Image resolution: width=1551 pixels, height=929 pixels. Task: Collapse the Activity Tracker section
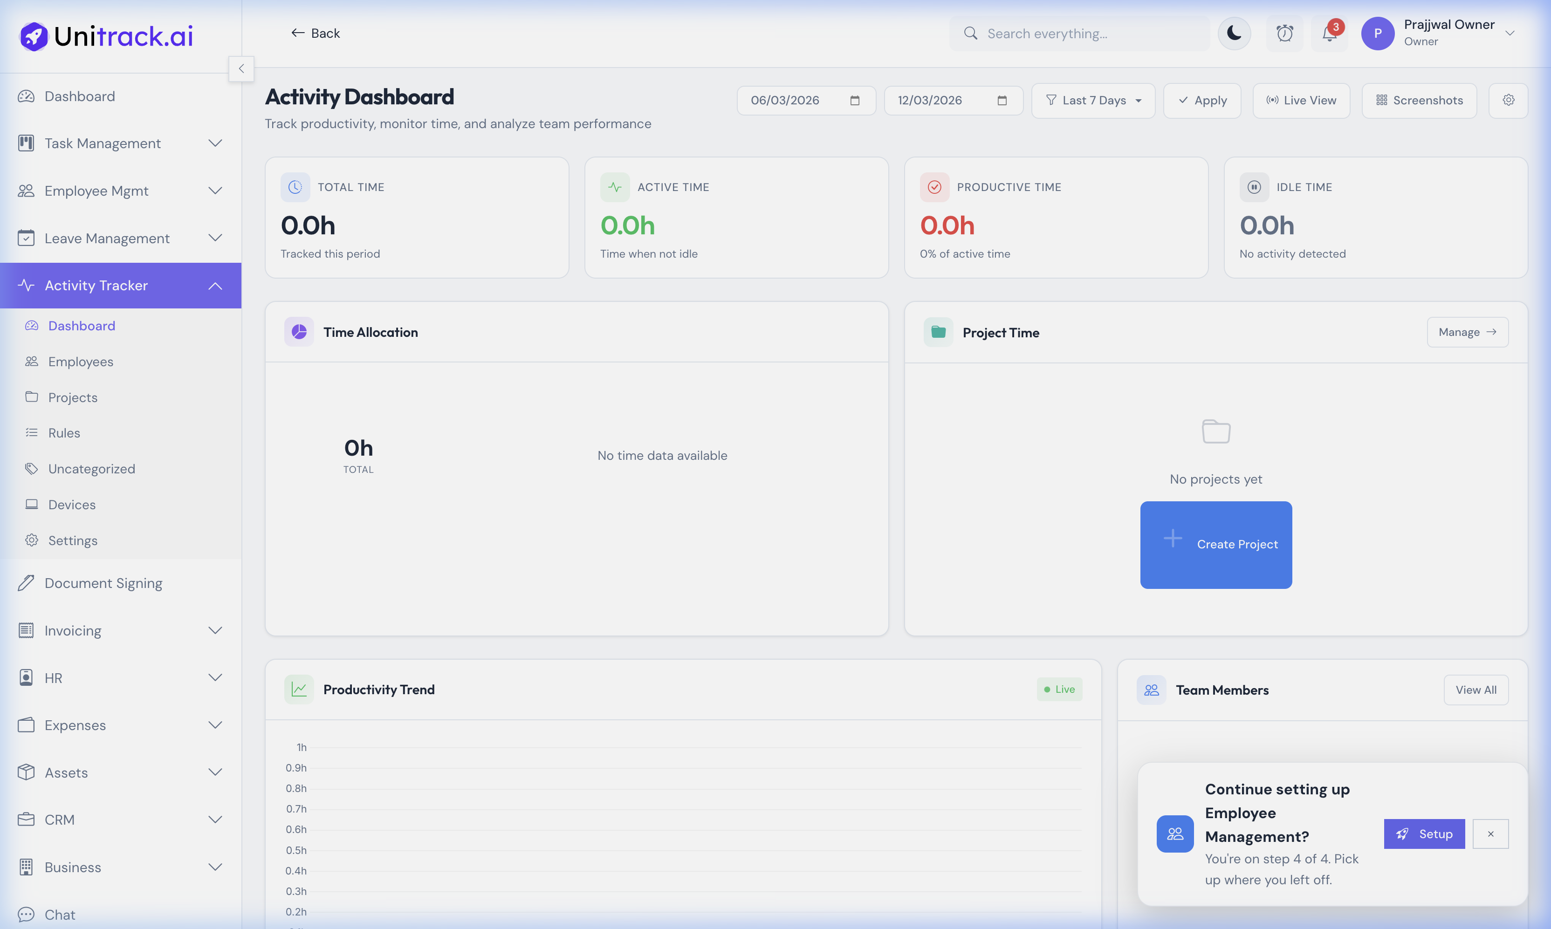point(215,286)
